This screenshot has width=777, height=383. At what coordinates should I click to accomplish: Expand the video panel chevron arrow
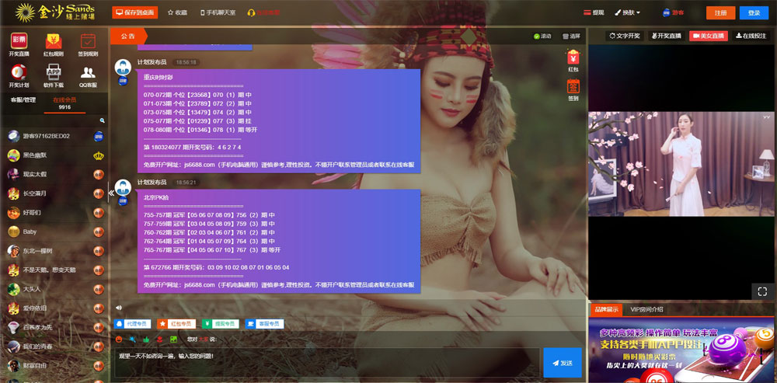click(766, 117)
